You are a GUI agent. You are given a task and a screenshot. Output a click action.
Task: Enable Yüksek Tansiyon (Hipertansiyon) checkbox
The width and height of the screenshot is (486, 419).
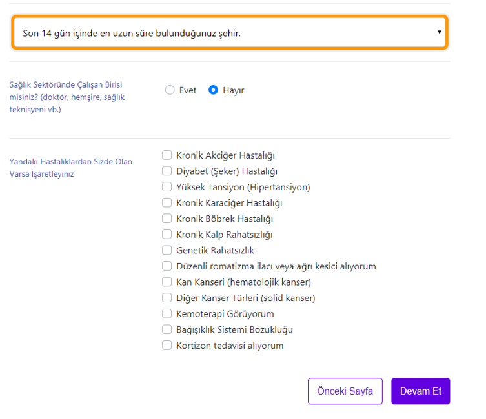pyautogui.click(x=167, y=187)
